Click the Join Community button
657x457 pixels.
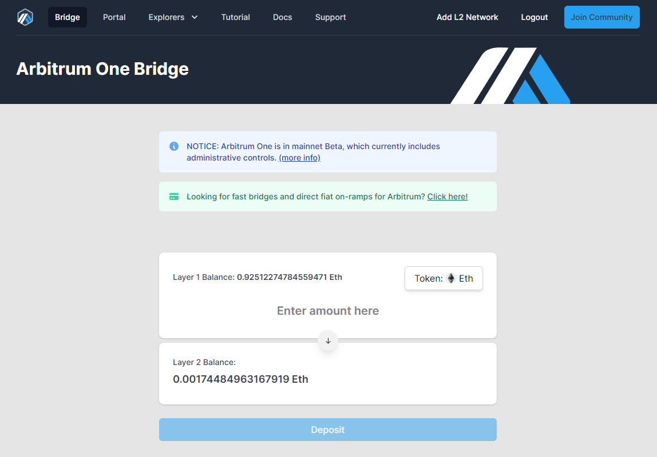click(601, 17)
